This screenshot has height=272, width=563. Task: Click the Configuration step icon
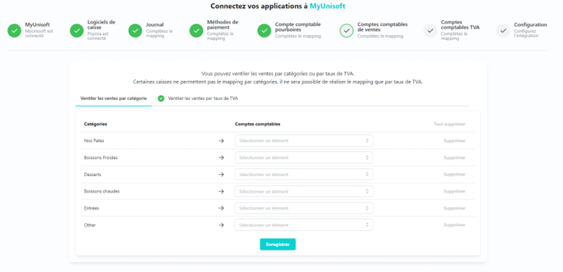(503, 31)
